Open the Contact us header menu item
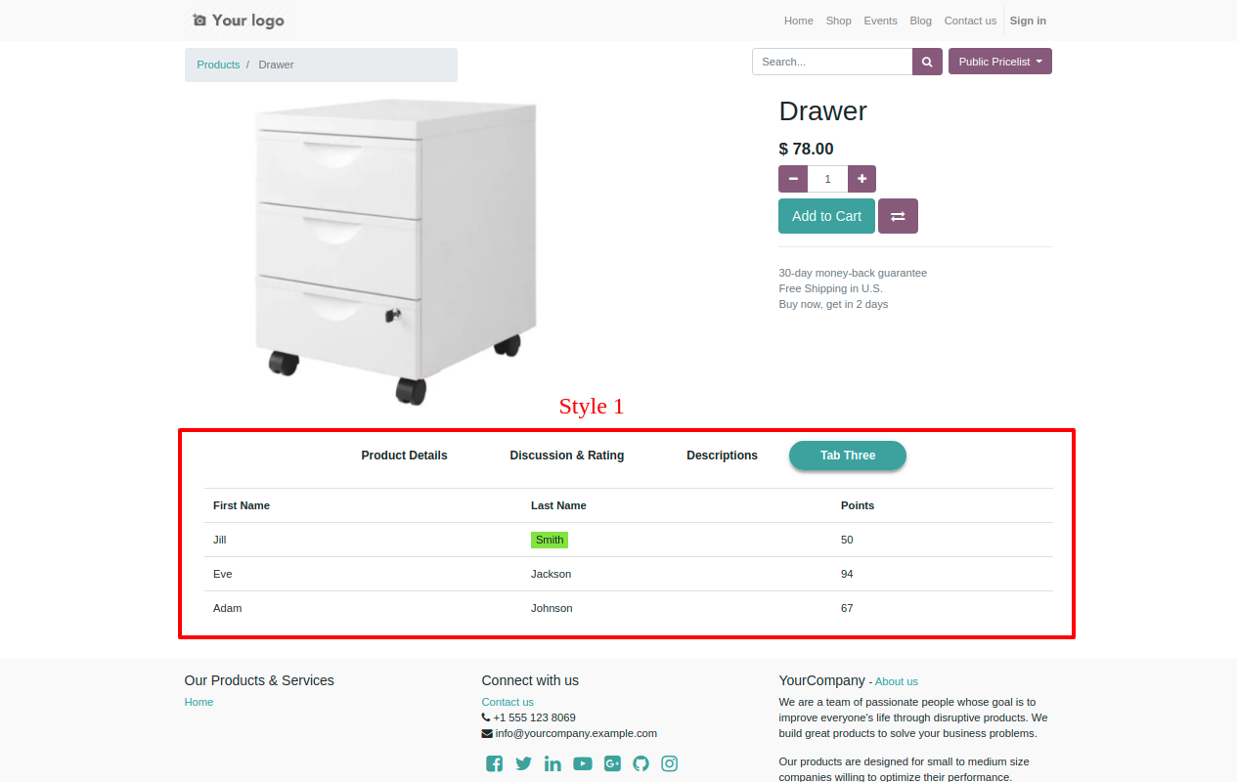Screen dimensions: 1237x782 [x=970, y=21]
